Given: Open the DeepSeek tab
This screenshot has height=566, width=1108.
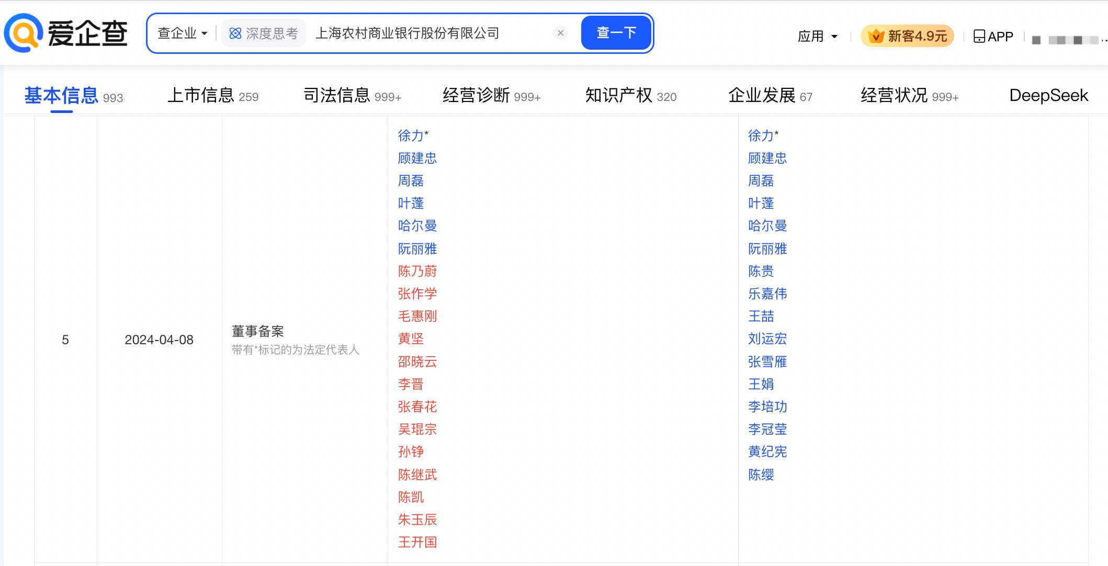Looking at the screenshot, I should pyautogui.click(x=1048, y=95).
